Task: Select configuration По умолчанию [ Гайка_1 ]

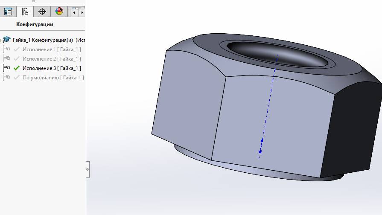Action: (53, 78)
